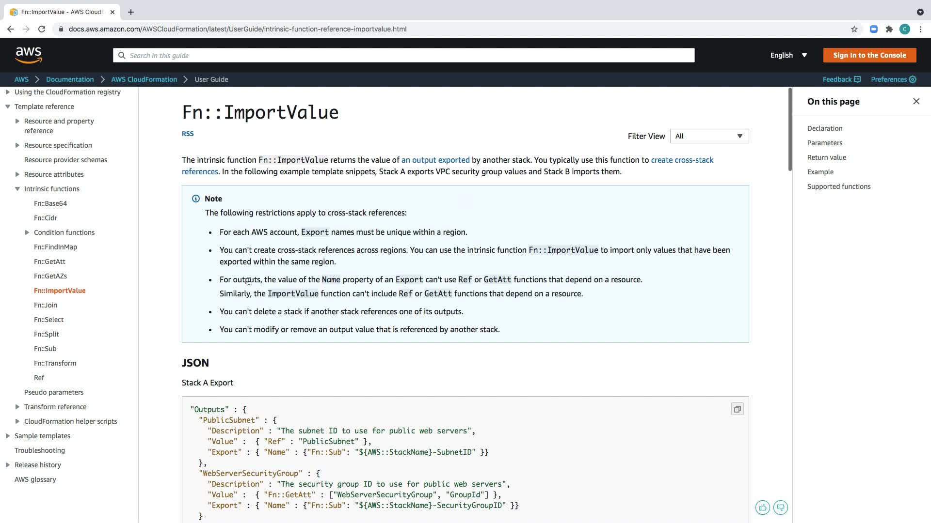Close the On this page panel
The image size is (931, 523).
pos(916,101)
